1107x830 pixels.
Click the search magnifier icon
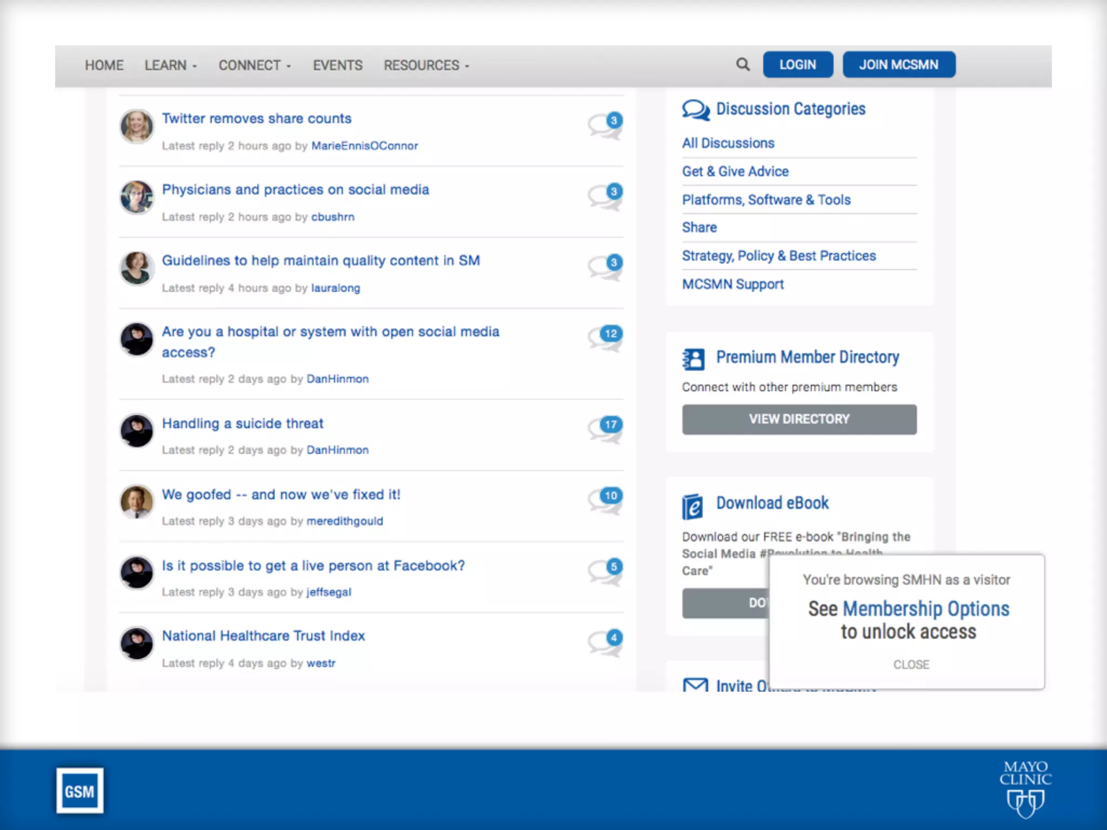pyautogui.click(x=743, y=65)
